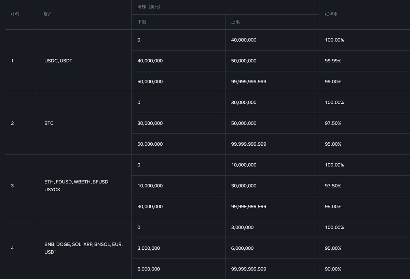Click 100.00% rate in BTC group
The image size is (410, 279).
coord(334,102)
